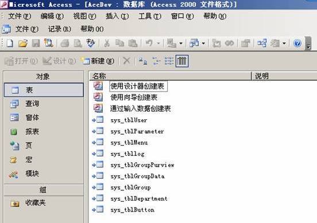Viewport: 317px width, 223px height.
Task: Click the spell check ABC icon
Action: 91,43
